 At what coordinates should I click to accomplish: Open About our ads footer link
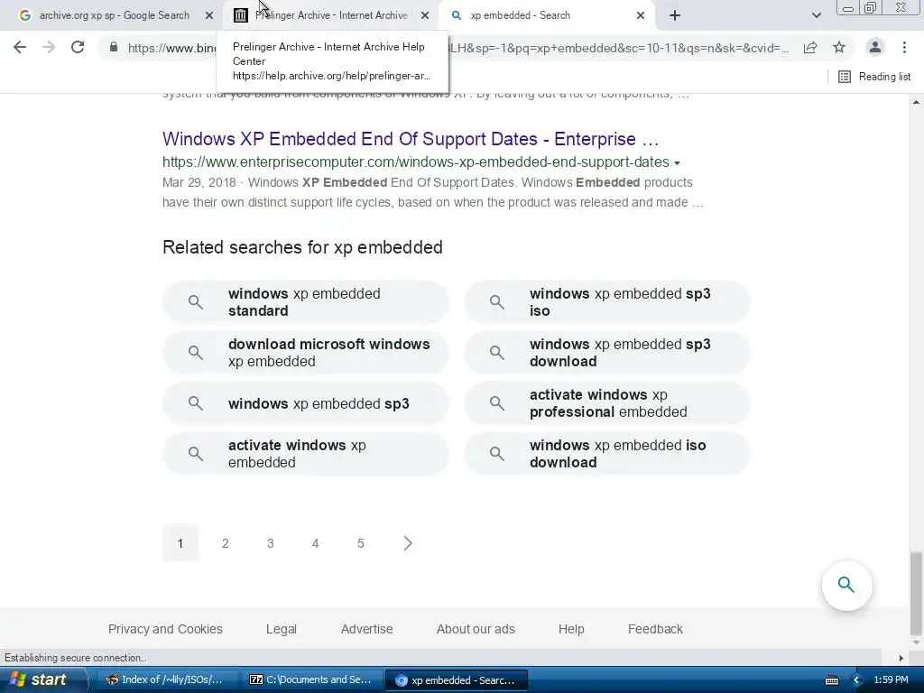(x=476, y=629)
